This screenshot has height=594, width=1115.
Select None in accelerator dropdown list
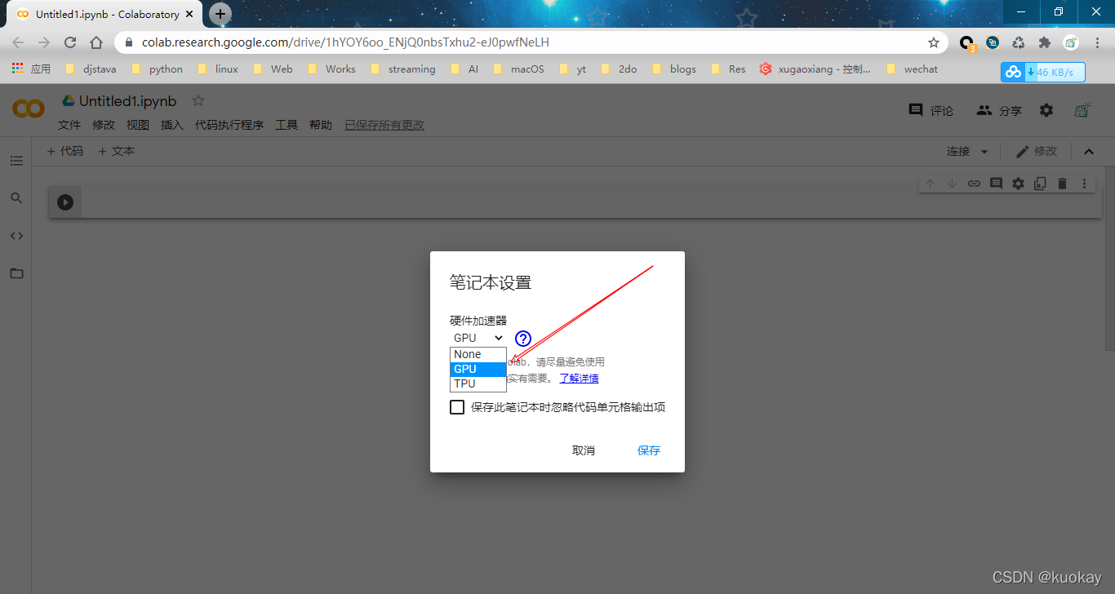click(x=478, y=354)
